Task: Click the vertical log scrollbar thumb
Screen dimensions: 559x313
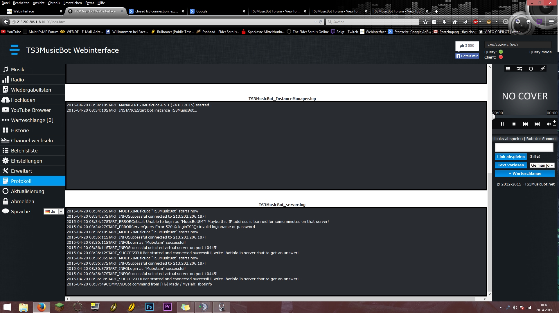Action: point(490,232)
